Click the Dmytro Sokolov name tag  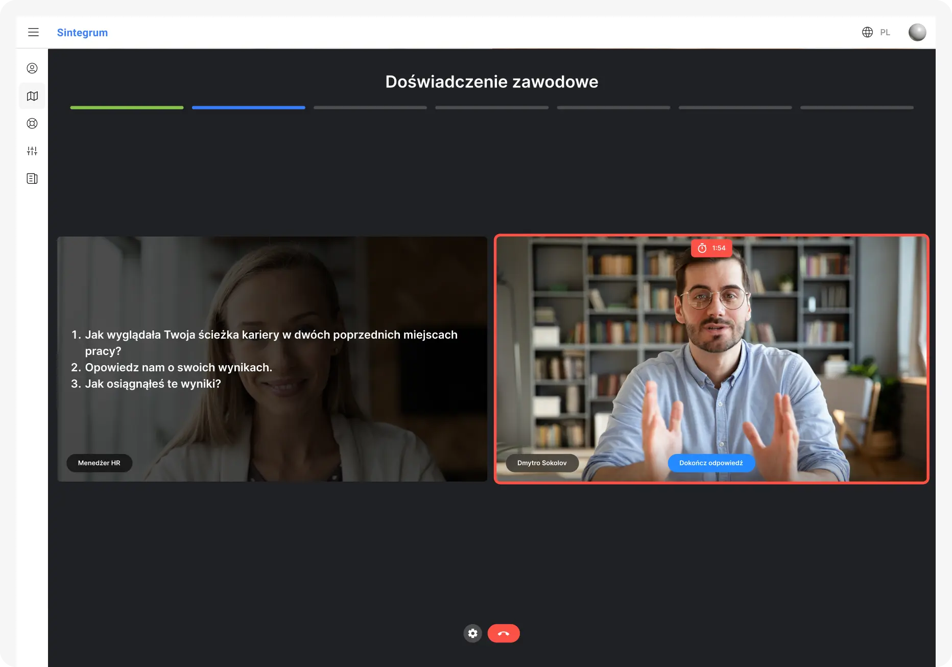pos(542,463)
